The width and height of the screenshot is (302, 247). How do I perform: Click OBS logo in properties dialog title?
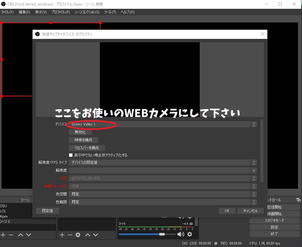coord(37,34)
